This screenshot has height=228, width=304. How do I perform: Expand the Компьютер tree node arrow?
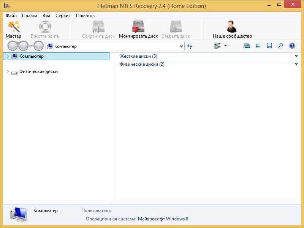click(x=8, y=56)
